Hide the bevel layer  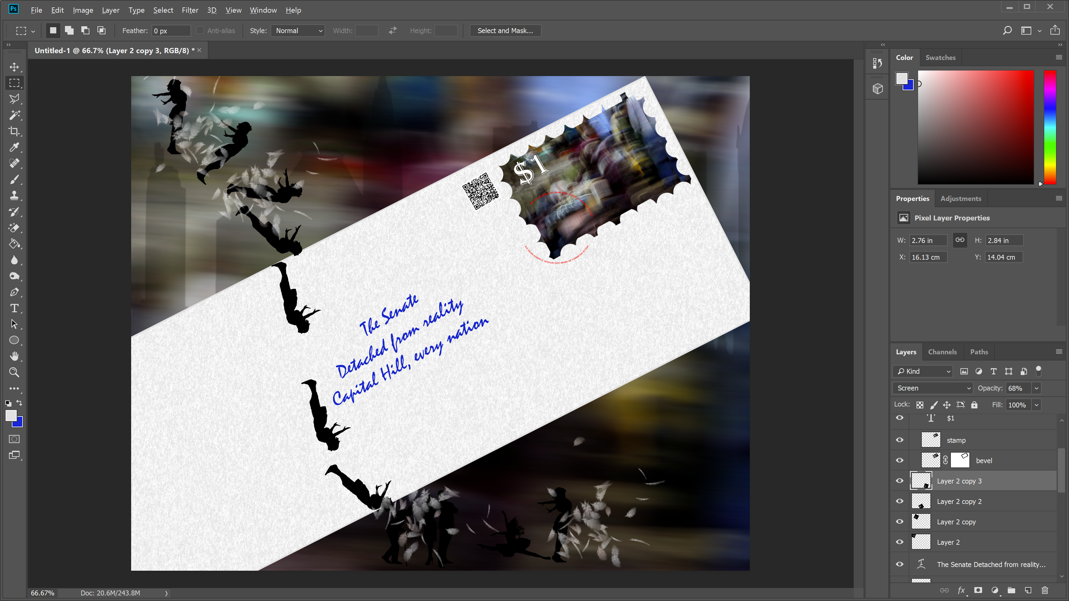click(900, 460)
